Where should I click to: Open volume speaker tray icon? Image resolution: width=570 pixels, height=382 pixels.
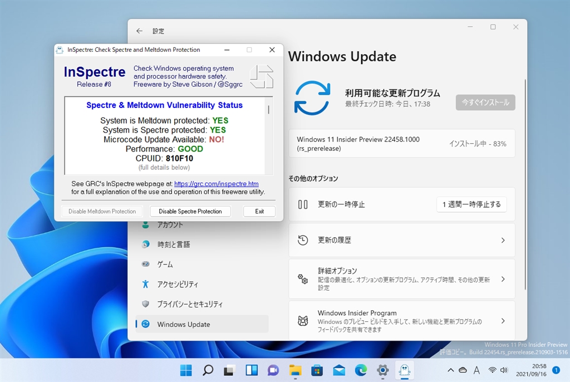pos(504,370)
